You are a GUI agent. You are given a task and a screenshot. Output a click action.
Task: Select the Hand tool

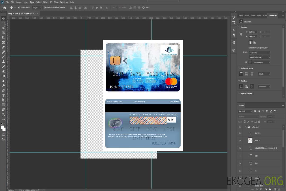point(3,110)
